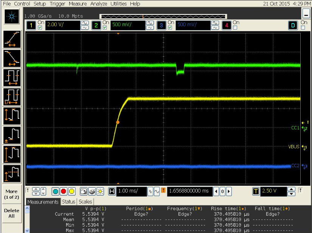Reset horizontal position to zero
Image resolution: width=312 pixels, height=233 pixels.
tap(222, 191)
